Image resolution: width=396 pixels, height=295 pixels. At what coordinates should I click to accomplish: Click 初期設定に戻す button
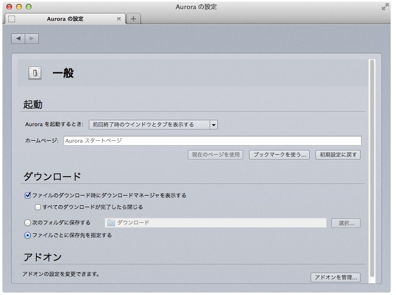(x=338, y=155)
